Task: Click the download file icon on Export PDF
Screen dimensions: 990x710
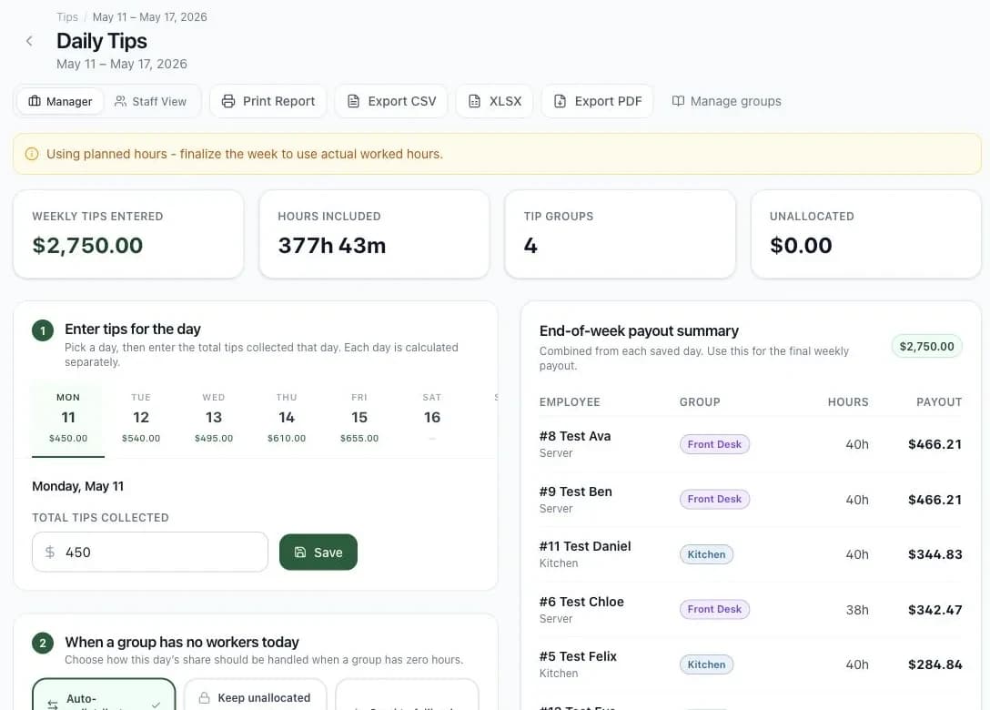Action: click(x=560, y=101)
